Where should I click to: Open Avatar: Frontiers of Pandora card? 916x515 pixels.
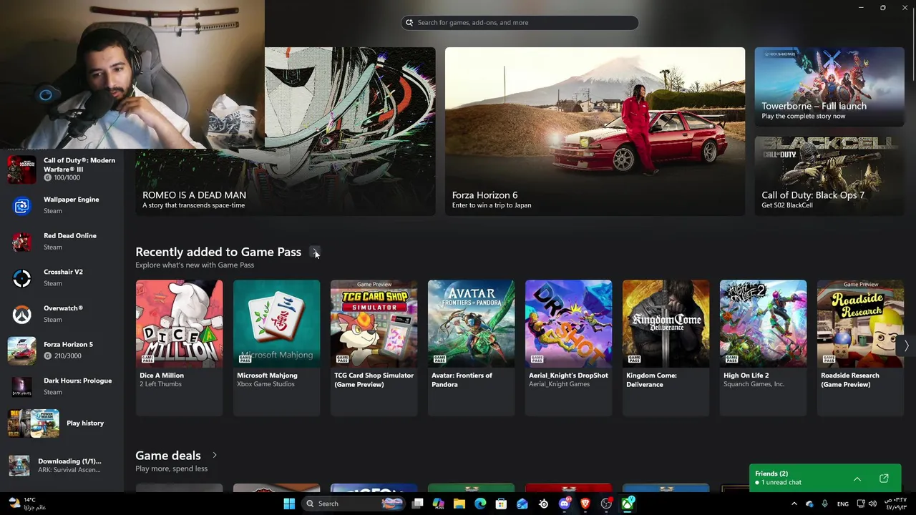(x=471, y=348)
